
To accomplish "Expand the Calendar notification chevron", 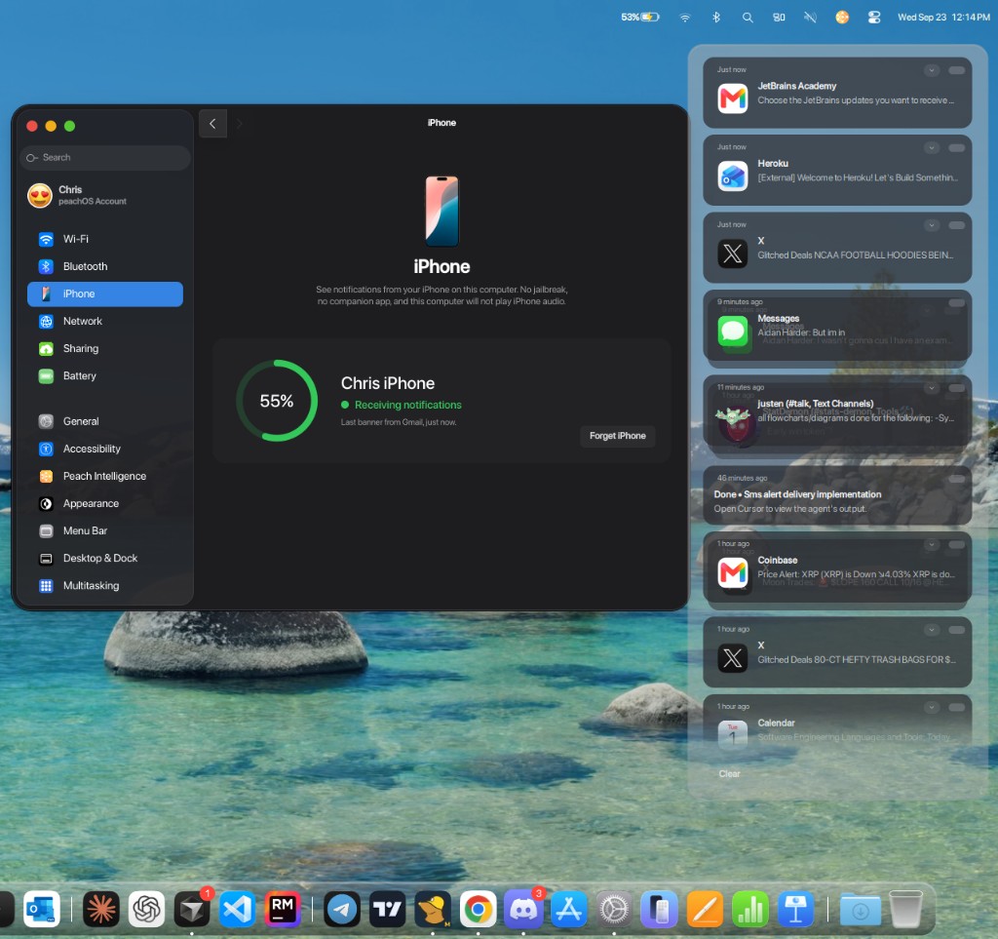I will [931, 707].
